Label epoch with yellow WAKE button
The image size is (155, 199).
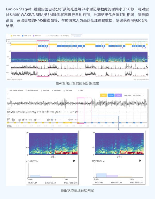pyautogui.click(x=104, y=95)
